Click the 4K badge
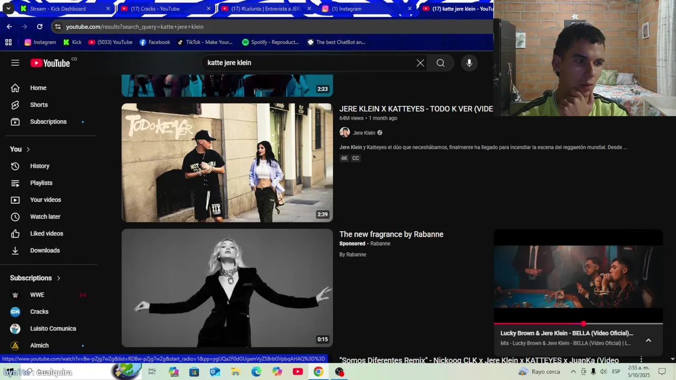 tap(344, 158)
